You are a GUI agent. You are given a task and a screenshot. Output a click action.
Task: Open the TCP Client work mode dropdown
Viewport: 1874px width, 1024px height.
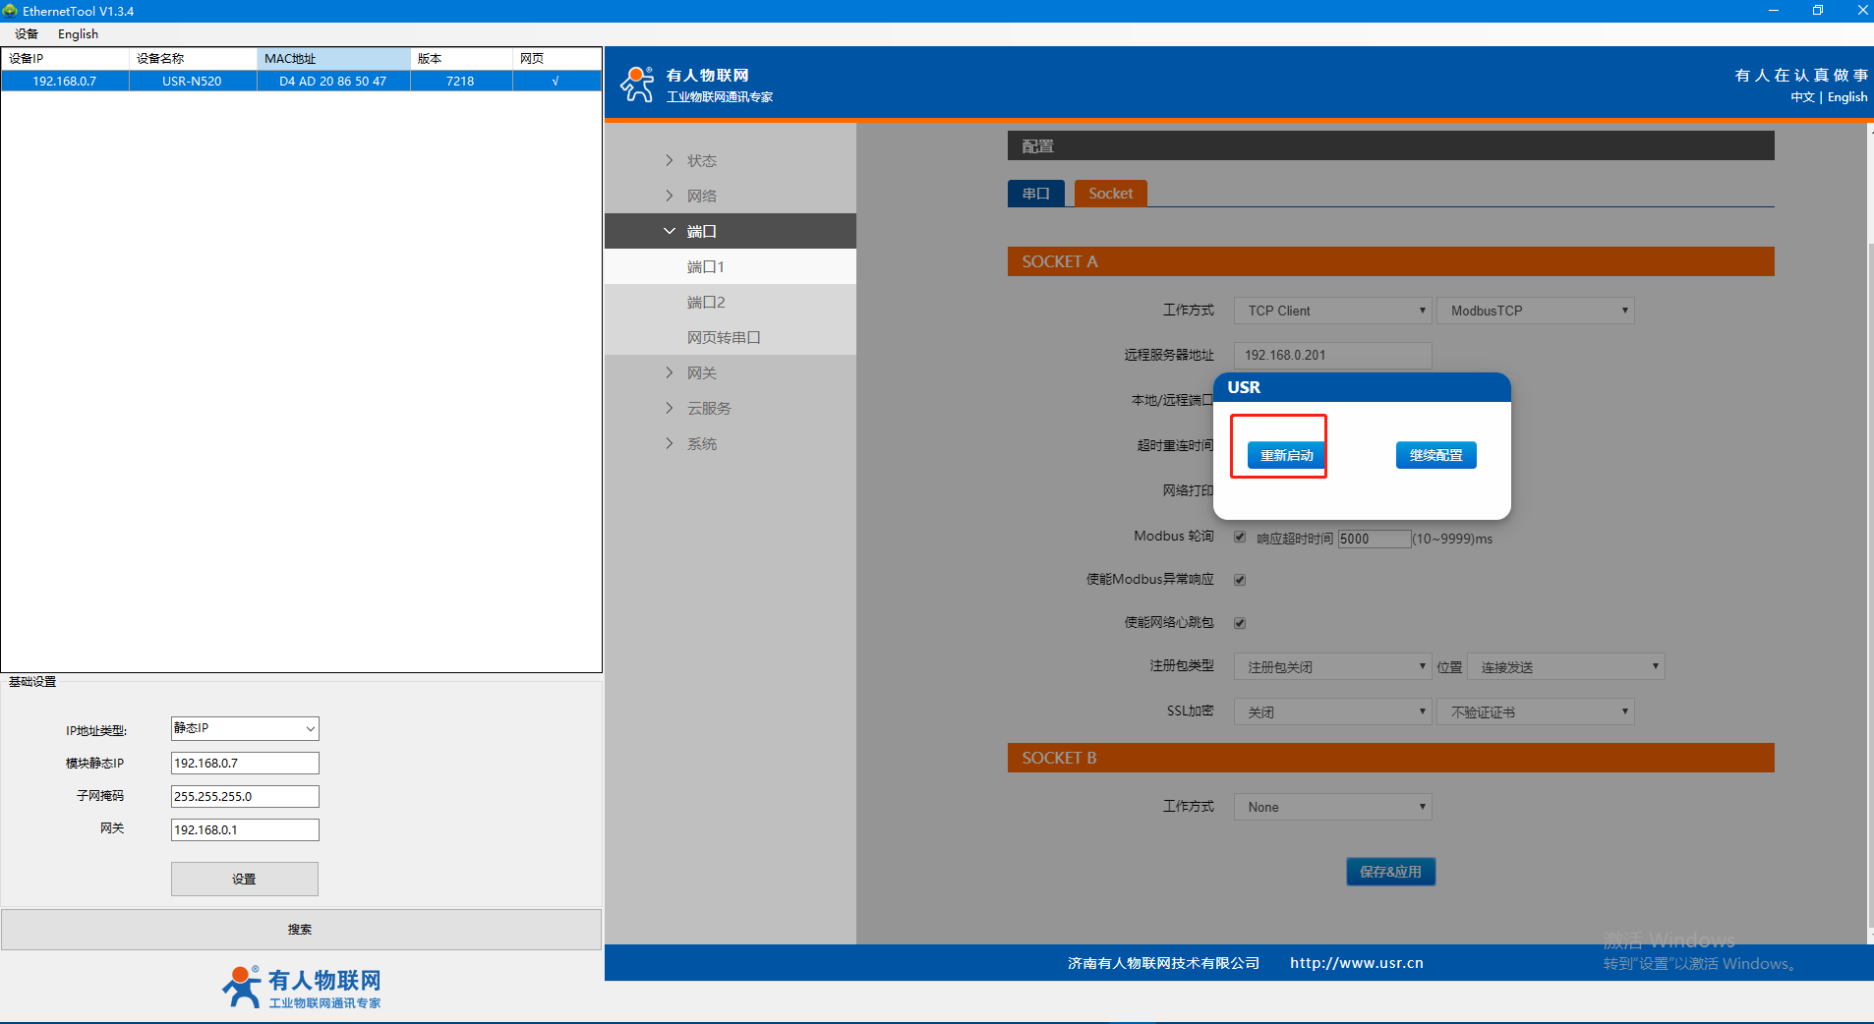(1332, 311)
